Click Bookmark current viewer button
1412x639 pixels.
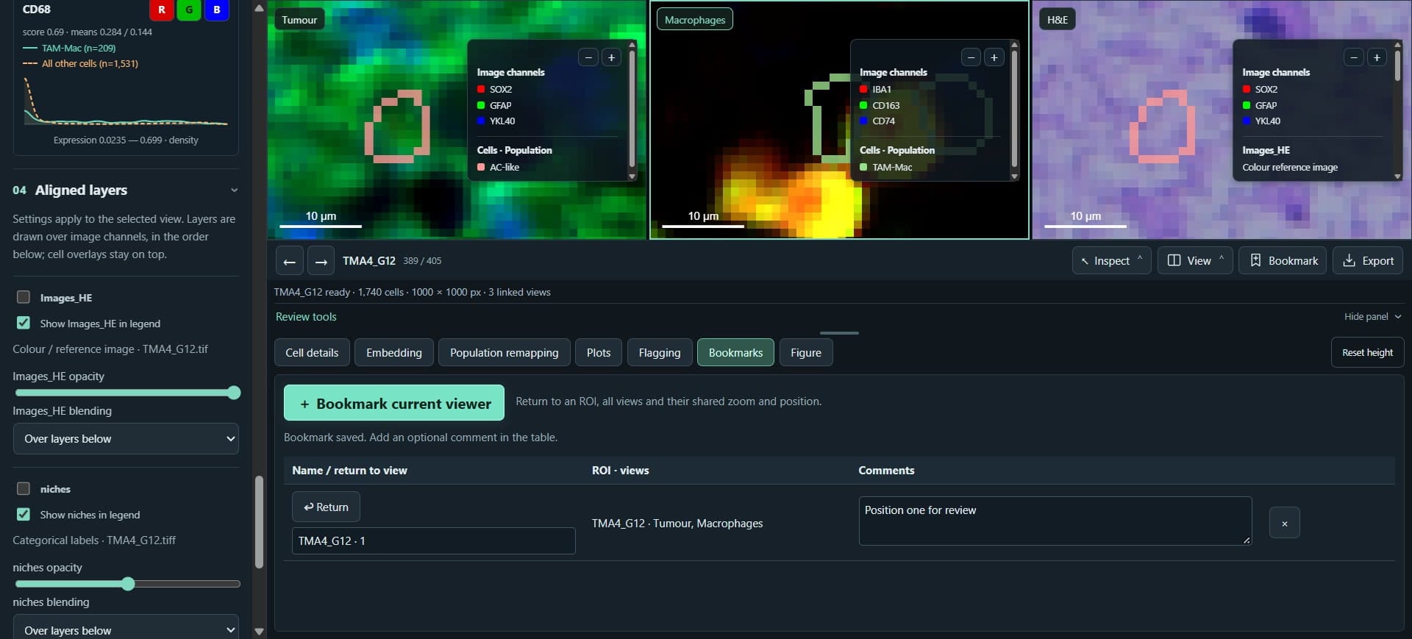394,403
